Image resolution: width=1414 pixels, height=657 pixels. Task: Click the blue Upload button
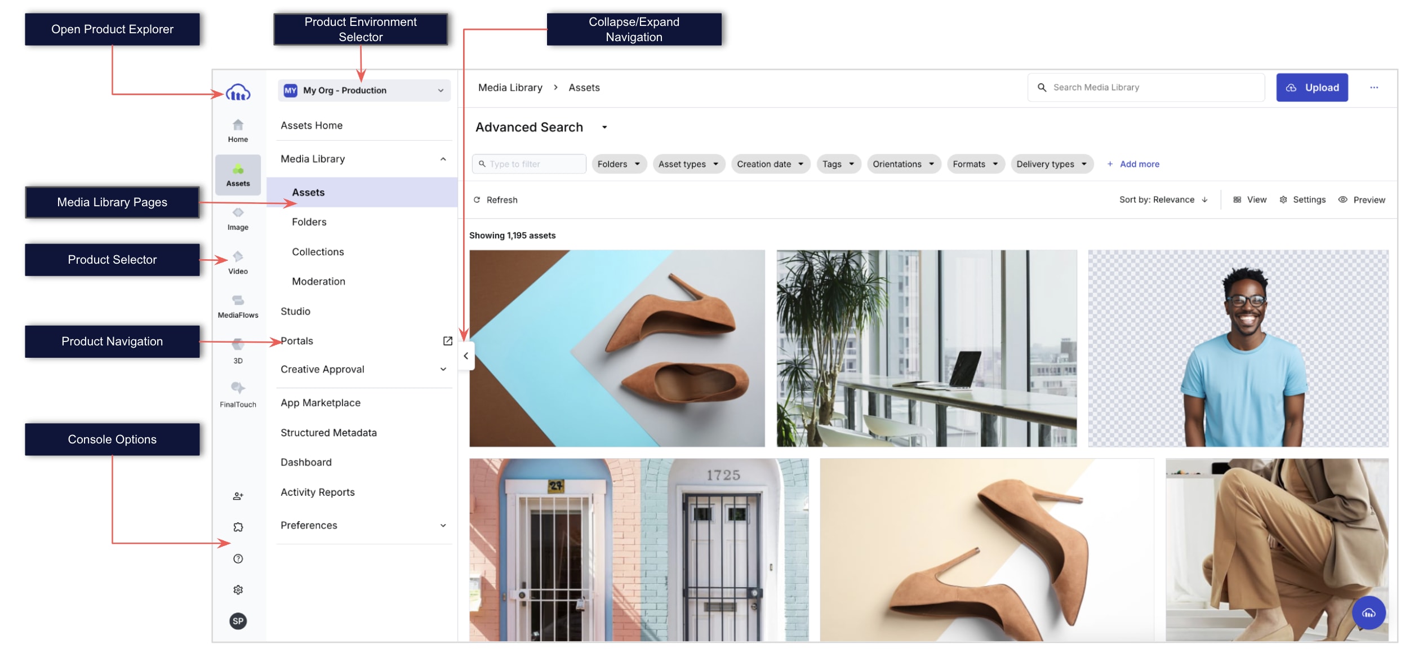point(1311,87)
